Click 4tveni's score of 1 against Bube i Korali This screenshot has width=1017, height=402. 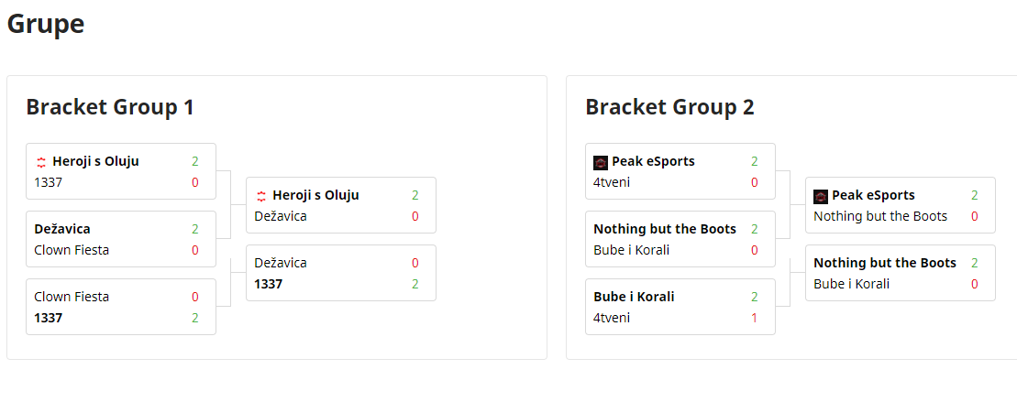[754, 318]
